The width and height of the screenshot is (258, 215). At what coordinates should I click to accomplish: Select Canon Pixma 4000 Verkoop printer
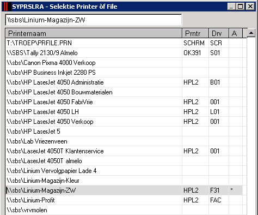124,63
